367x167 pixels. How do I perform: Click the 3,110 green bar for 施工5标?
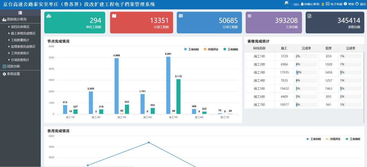[x=178, y=97]
